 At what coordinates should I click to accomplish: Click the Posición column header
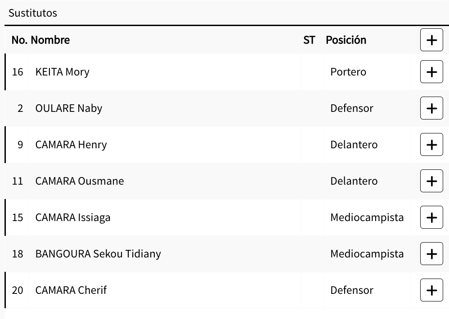click(346, 40)
